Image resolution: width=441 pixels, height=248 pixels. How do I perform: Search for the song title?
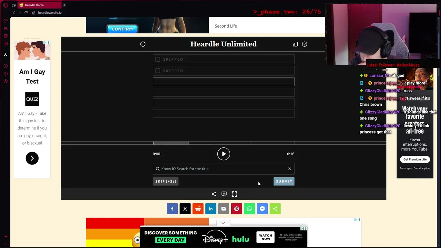pos(223,169)
